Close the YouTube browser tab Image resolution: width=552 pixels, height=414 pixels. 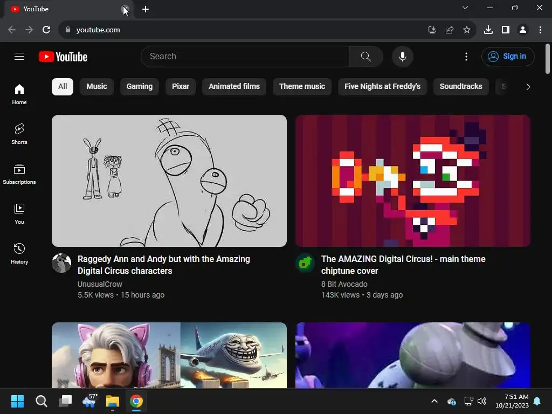[125, 9]
